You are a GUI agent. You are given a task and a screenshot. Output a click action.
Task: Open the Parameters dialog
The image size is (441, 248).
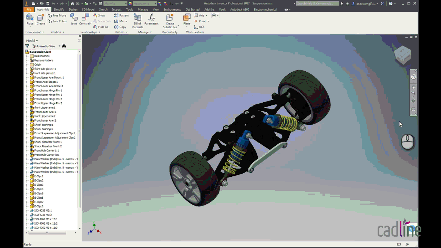[151, 20]
